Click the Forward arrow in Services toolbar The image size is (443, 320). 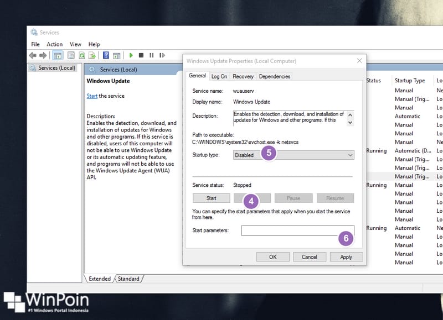[43, 55]
